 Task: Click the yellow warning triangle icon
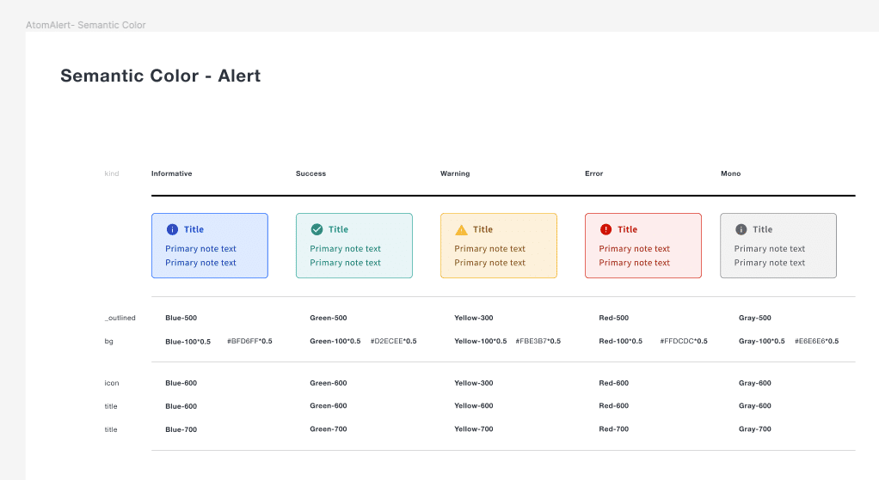click(461, 230)
